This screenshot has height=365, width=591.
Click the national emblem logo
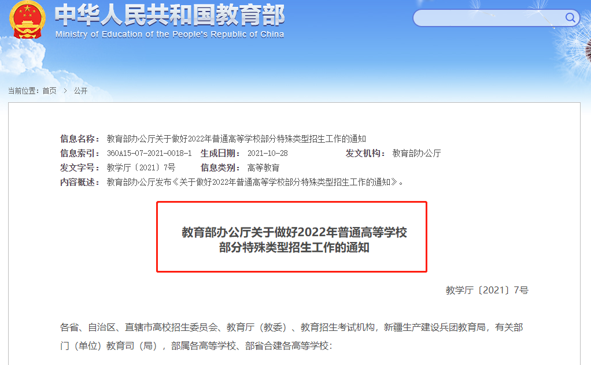pyautogui.click(x=27, y=20)
